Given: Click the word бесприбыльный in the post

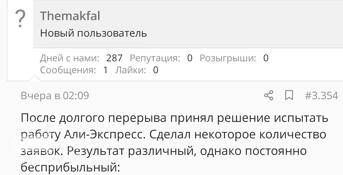Looking at the screenshot, I should pos(71,167).
